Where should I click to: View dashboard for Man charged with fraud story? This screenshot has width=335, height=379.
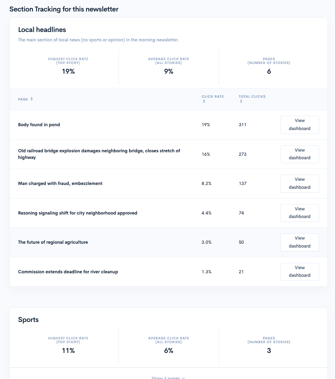[x=300, y=183]
